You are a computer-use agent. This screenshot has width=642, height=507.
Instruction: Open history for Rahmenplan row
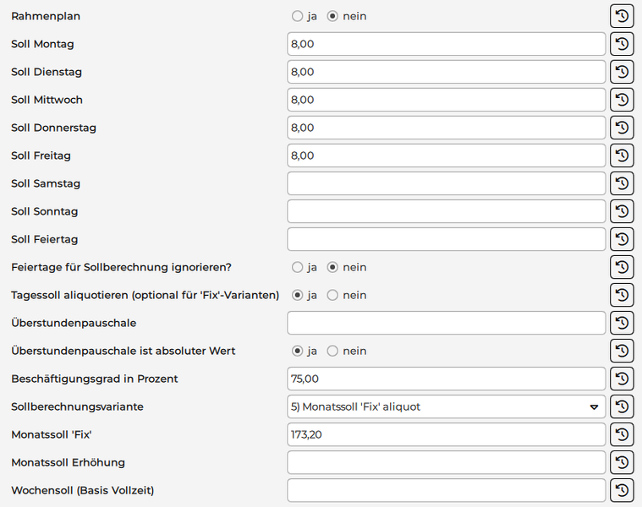[x=622, y=16]
